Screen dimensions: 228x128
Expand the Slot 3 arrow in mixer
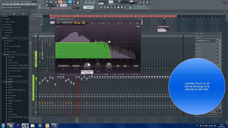(x=196, y=48)
